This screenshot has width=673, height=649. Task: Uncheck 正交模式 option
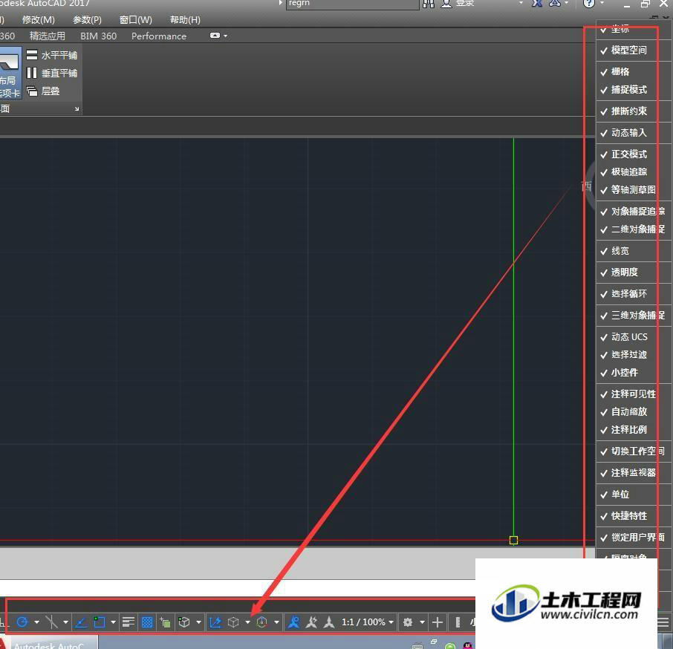(627, 154)
